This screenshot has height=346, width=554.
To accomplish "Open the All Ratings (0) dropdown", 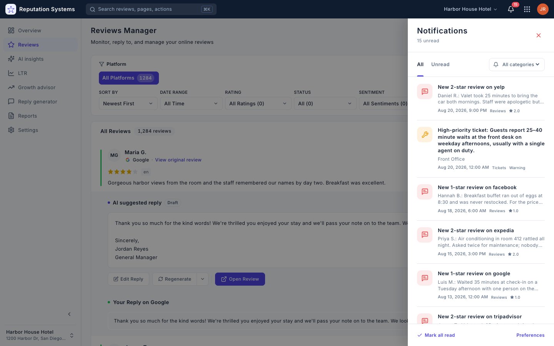I will (258, 103).
